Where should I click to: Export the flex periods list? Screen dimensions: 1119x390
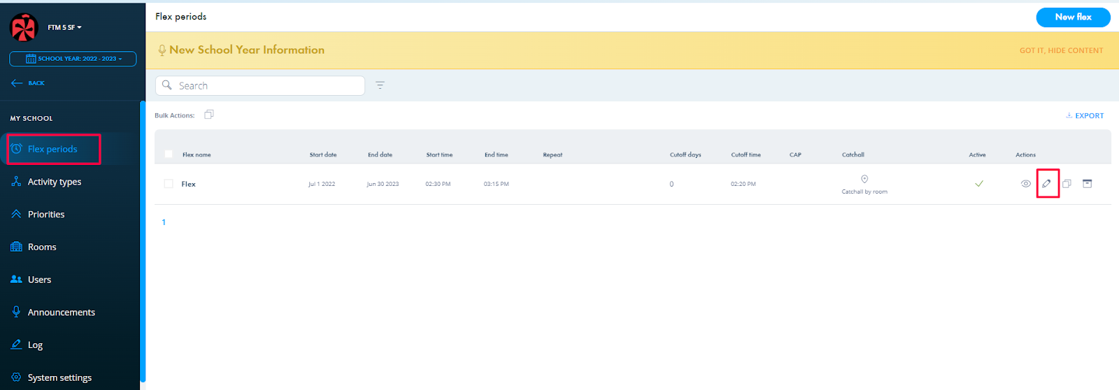pyautogui.click(x=1085, y=116)
